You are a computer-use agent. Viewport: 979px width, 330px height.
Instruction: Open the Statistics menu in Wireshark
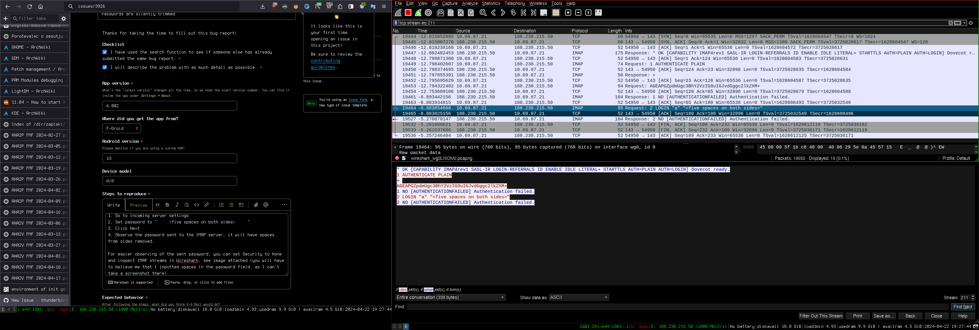[x=491, y=3]
